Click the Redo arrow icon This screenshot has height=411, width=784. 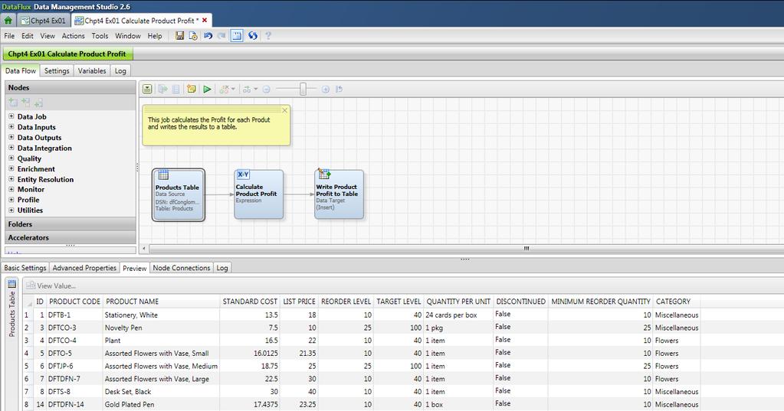tap(221, 35)
